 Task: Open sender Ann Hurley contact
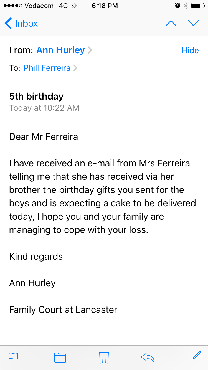coord(60,50)
